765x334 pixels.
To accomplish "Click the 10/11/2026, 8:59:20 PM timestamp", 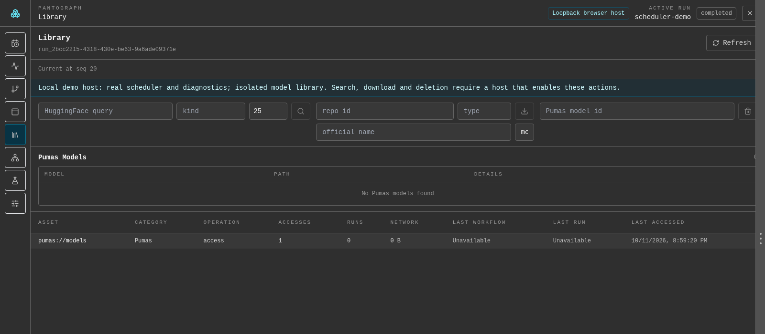I will coord(669,241).
